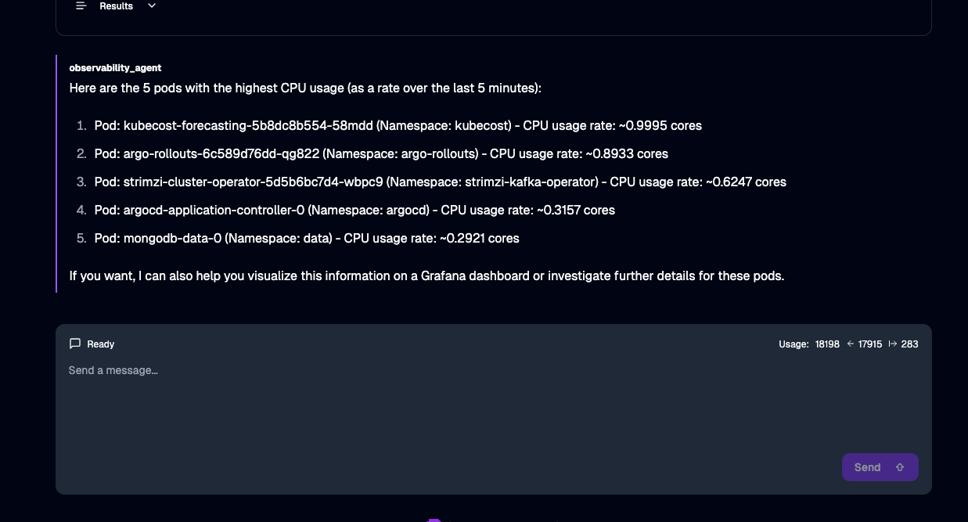Expand the Results chevron arrow
This screenshot has height=522, width=968.
click(x=152, y=6)
